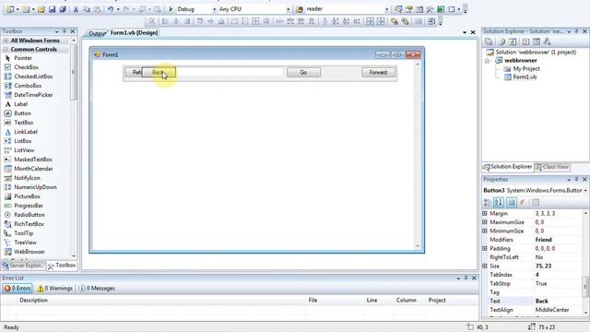Viewport: 590px width, 332px height.
Task: Toggle auto-hide pin on Error List panel
Action: pyautogui.click(x=466, y=278)
